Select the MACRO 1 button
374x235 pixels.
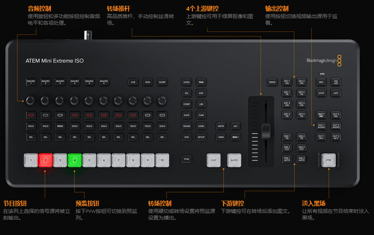pyautogui.click(x=31, y=82)
